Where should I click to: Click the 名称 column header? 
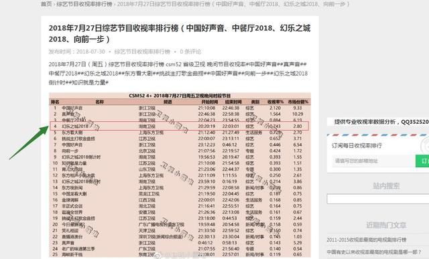pyautogui.click(x=100, y=102)
